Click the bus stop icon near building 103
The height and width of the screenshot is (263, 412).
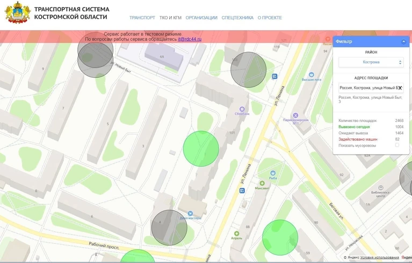point(274,77)
